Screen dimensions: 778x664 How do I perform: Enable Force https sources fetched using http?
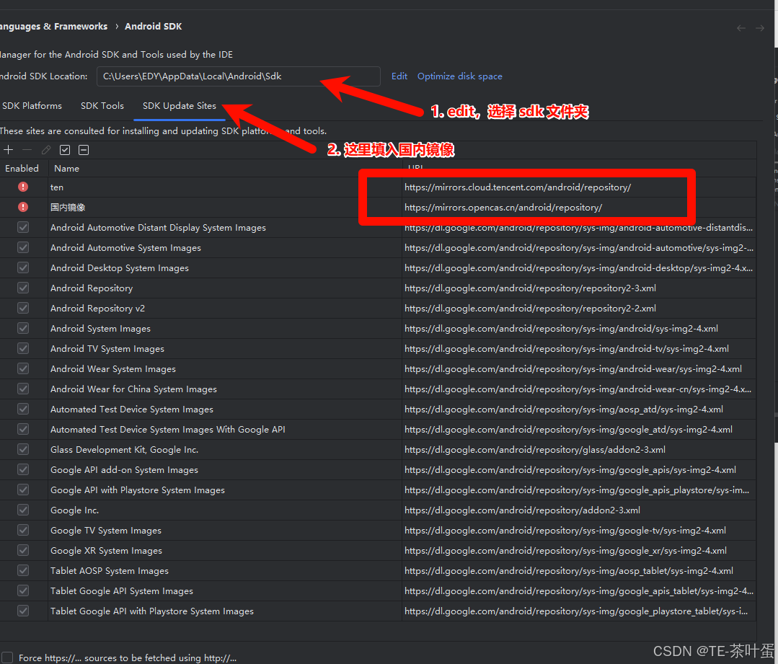pos(7,658)
